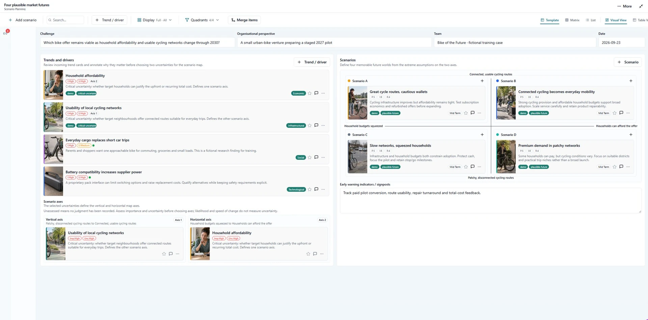This screenshot has height=320, width=648.
Task: Click the toolbar Trend / driver button
Action: point(109,20)
